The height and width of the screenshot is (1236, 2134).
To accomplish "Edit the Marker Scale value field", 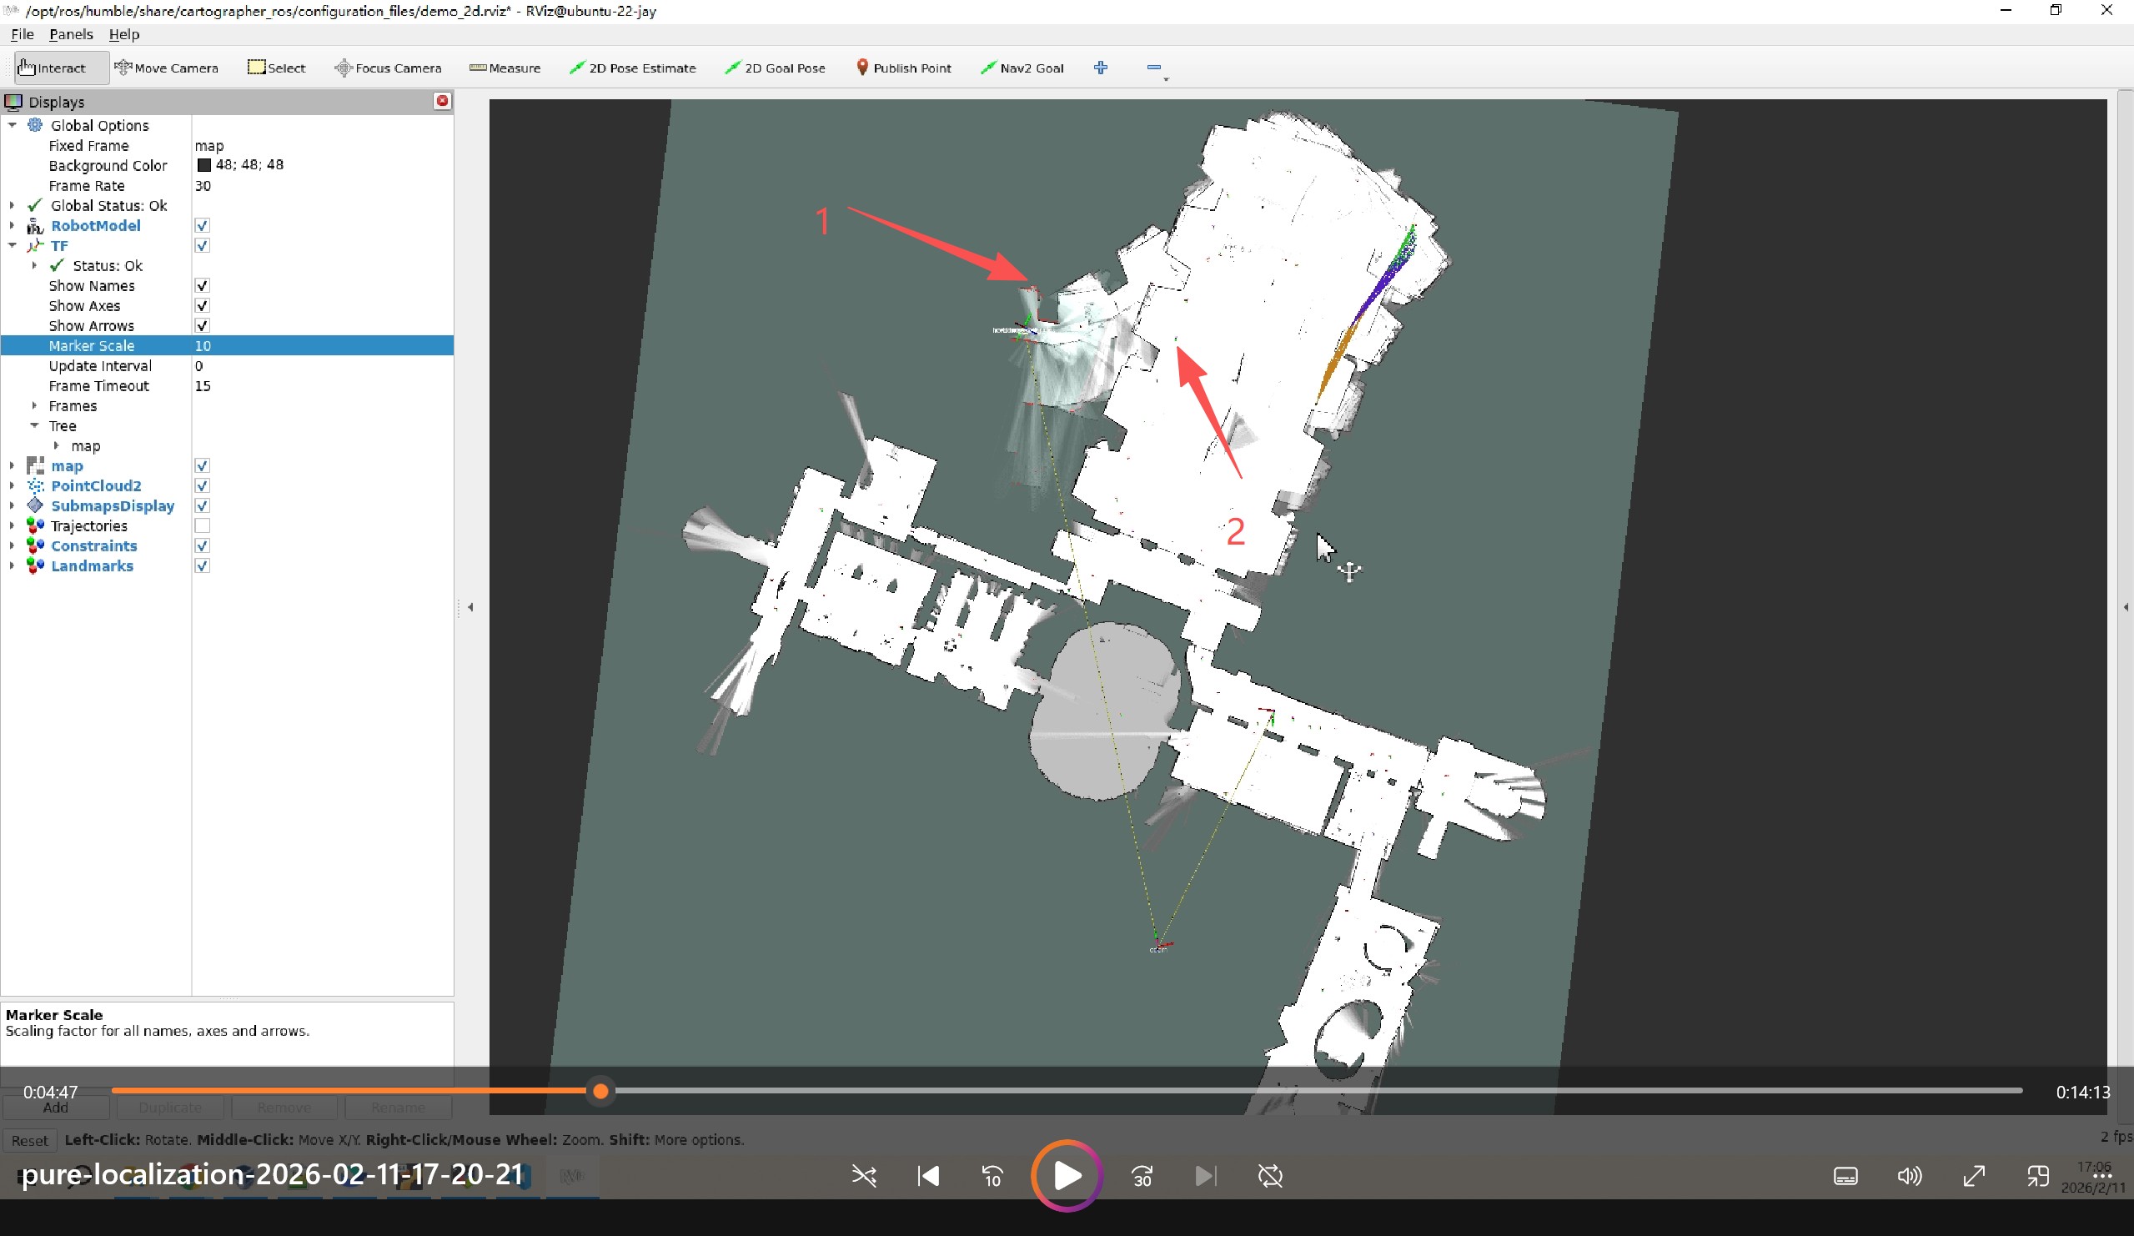I will [323, 345].
